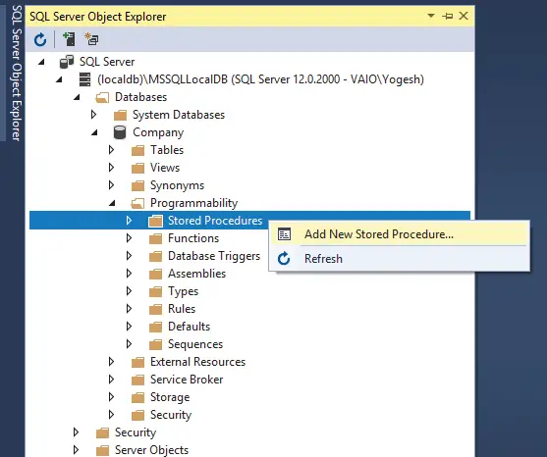Viewport: 547px width, 457px height.
Task: Click the Storage folder icon
Action: pos(137,397)
